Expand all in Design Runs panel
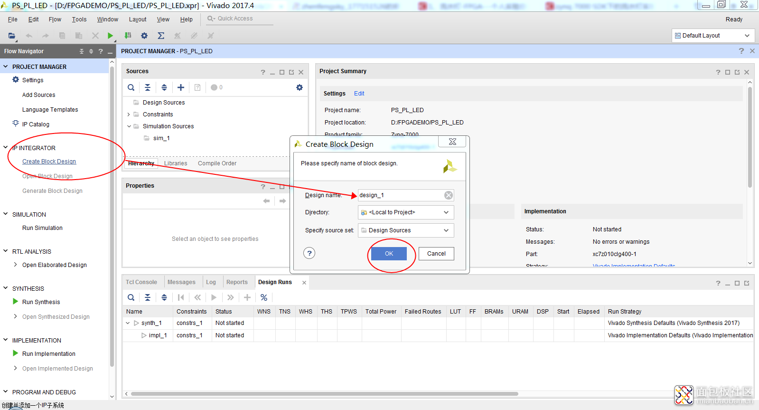The height and width of the screenshot is (410, 759). click(164, 297)
